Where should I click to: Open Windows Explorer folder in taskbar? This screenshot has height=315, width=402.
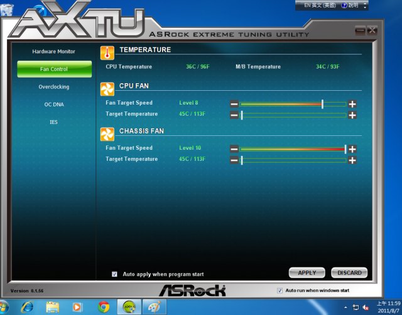53,307
